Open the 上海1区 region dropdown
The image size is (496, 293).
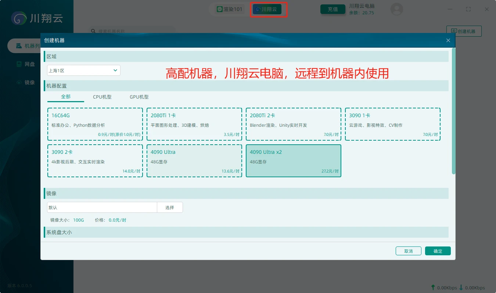click(x=84, y=70)
